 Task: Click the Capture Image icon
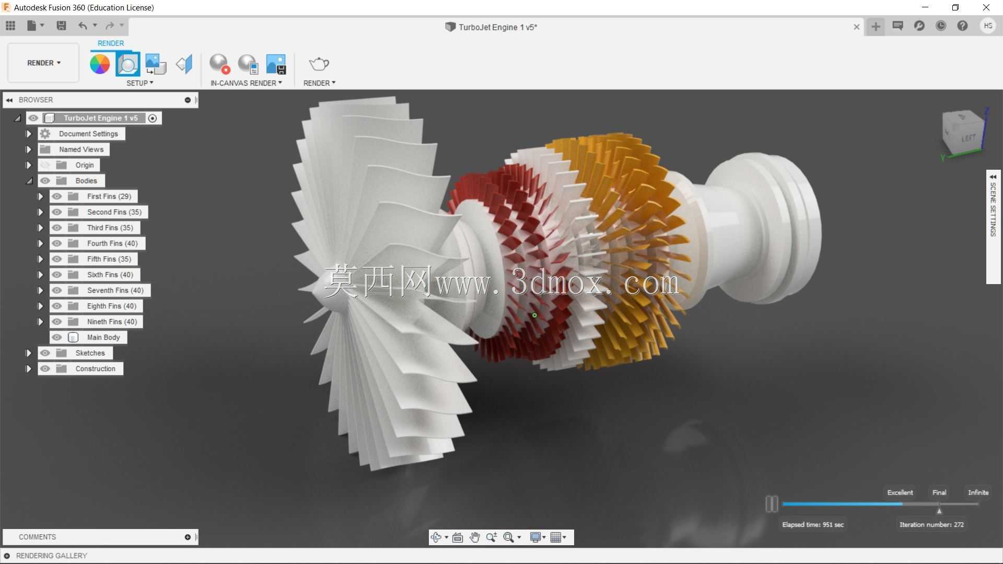[276, 64]
